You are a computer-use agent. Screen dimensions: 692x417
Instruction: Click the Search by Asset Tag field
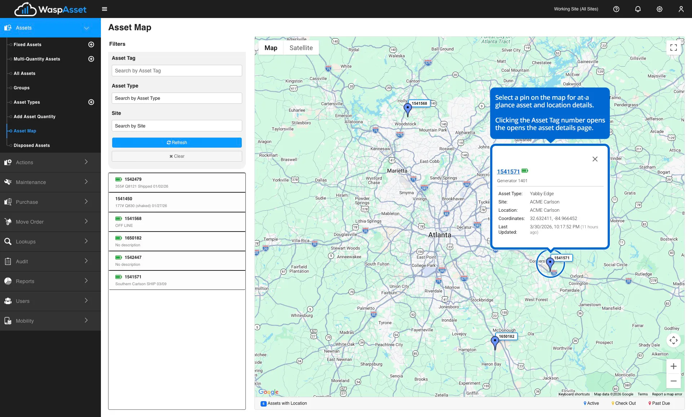pyautogui.click(x=177, y=71)
